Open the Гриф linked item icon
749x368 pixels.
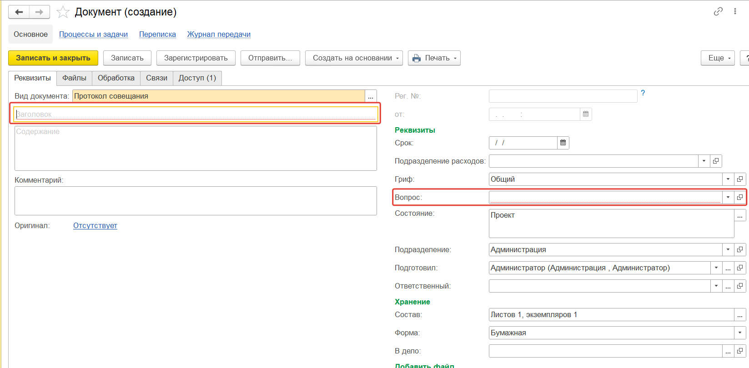pos(740,179)
